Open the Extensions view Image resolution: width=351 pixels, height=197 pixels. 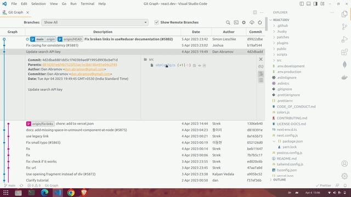(344, 53)
